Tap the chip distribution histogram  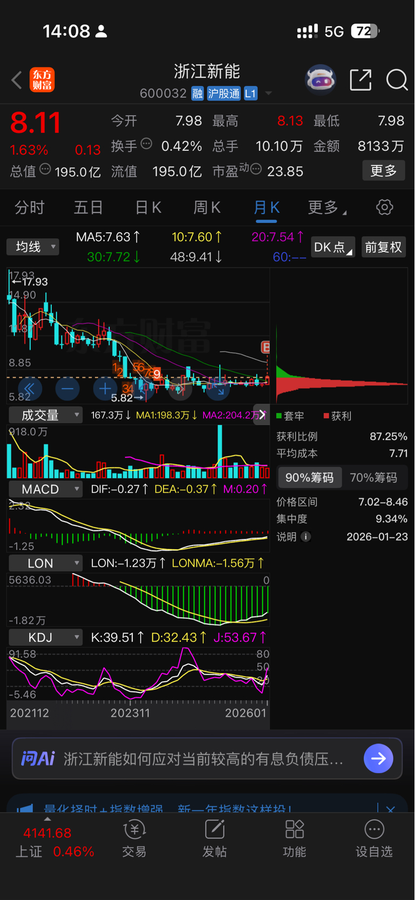(x=342, y=336)
